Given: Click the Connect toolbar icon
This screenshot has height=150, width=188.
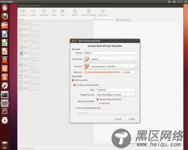Looking at the screenshot, I should 23,12.
